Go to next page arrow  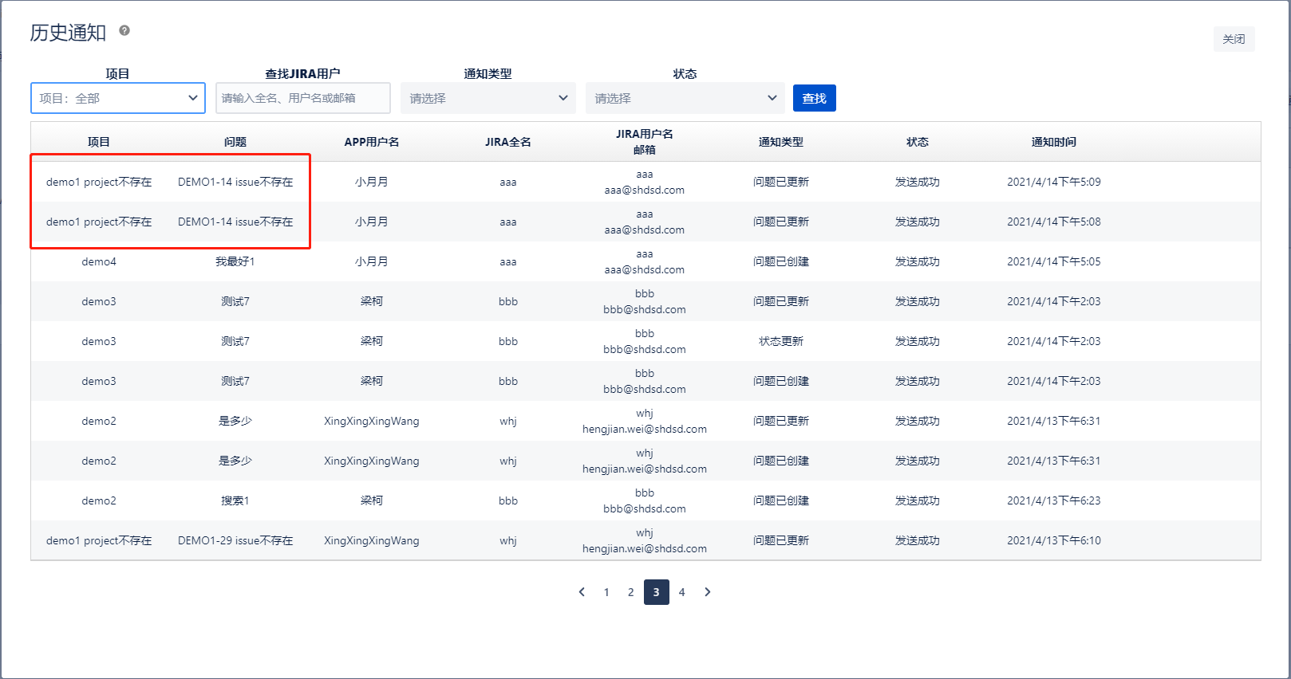707,592
